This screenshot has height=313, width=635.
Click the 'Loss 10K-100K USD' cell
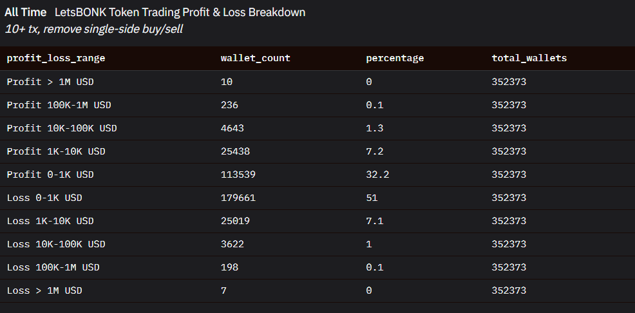pos(56,244)
